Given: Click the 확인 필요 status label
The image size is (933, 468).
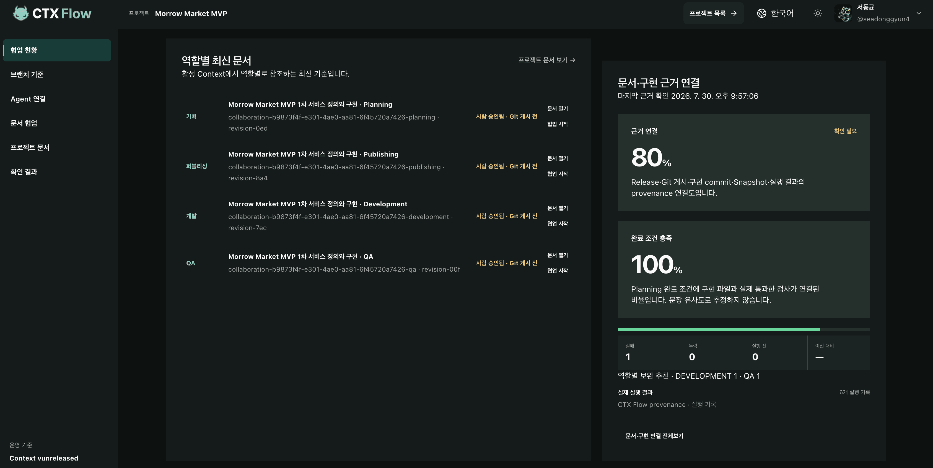Looking at the screenshot, I should point(845,131).
